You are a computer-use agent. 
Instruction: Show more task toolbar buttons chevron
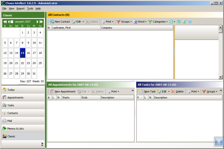[x=221, y=90]
